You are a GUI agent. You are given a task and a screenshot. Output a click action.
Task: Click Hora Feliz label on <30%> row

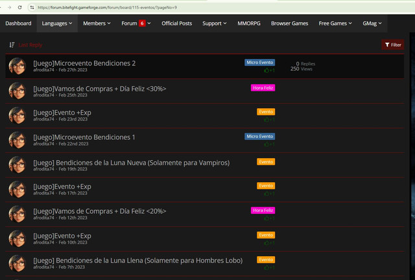[x=263, y=88]
